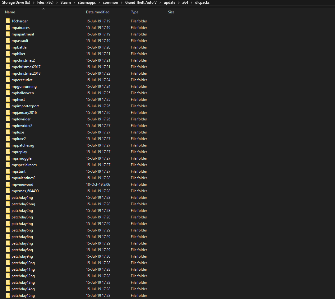Screen dimensions: 335x299
Task: Click the mpchristmas2 folder icon
Action: coord(8,60)
